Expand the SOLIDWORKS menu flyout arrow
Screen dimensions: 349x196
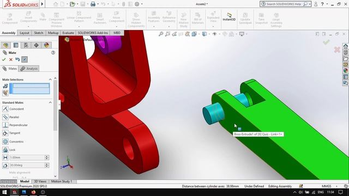42,4
